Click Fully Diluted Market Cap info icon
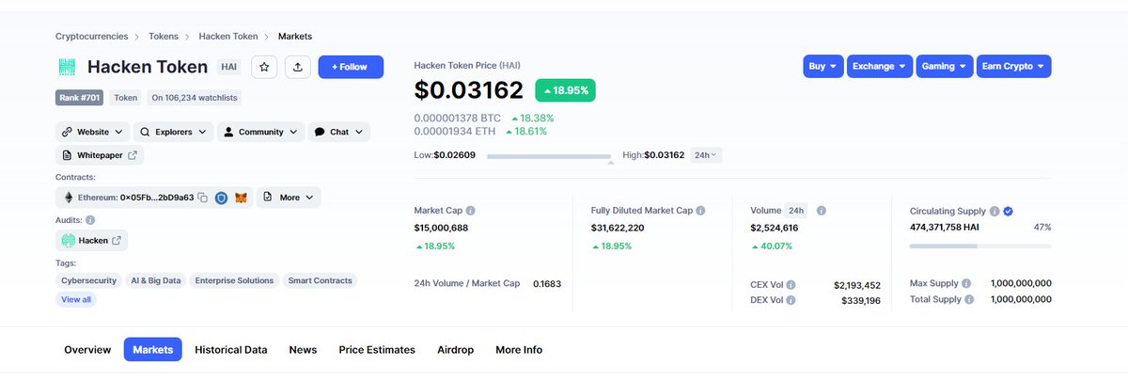This screenshot has width=1128, height=381. point(700,211)
